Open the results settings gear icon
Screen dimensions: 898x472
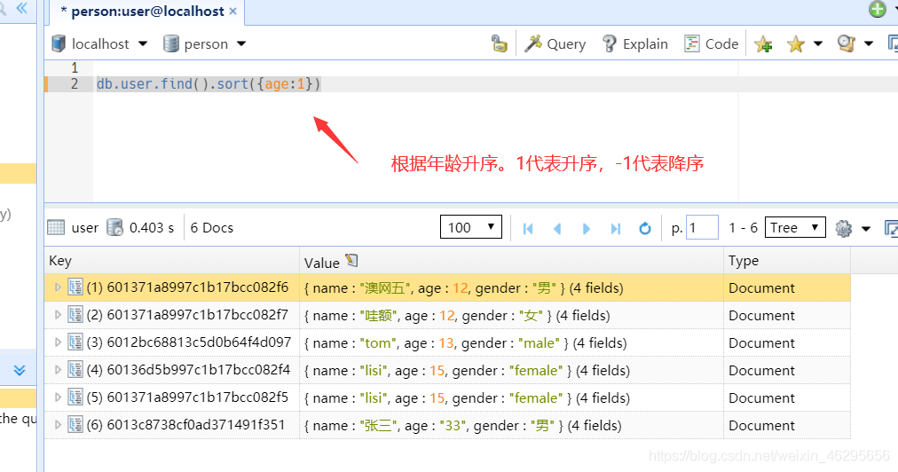click(844, 229)
